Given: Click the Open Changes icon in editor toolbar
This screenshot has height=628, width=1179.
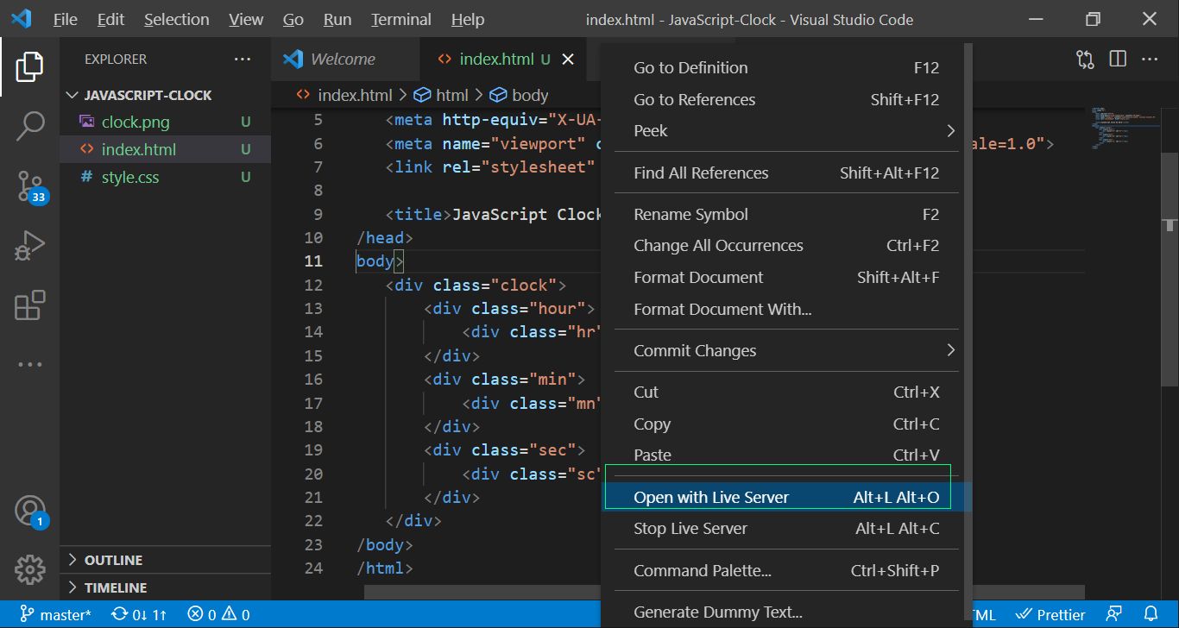Looking at the screenshot, I should point(1085,60).
